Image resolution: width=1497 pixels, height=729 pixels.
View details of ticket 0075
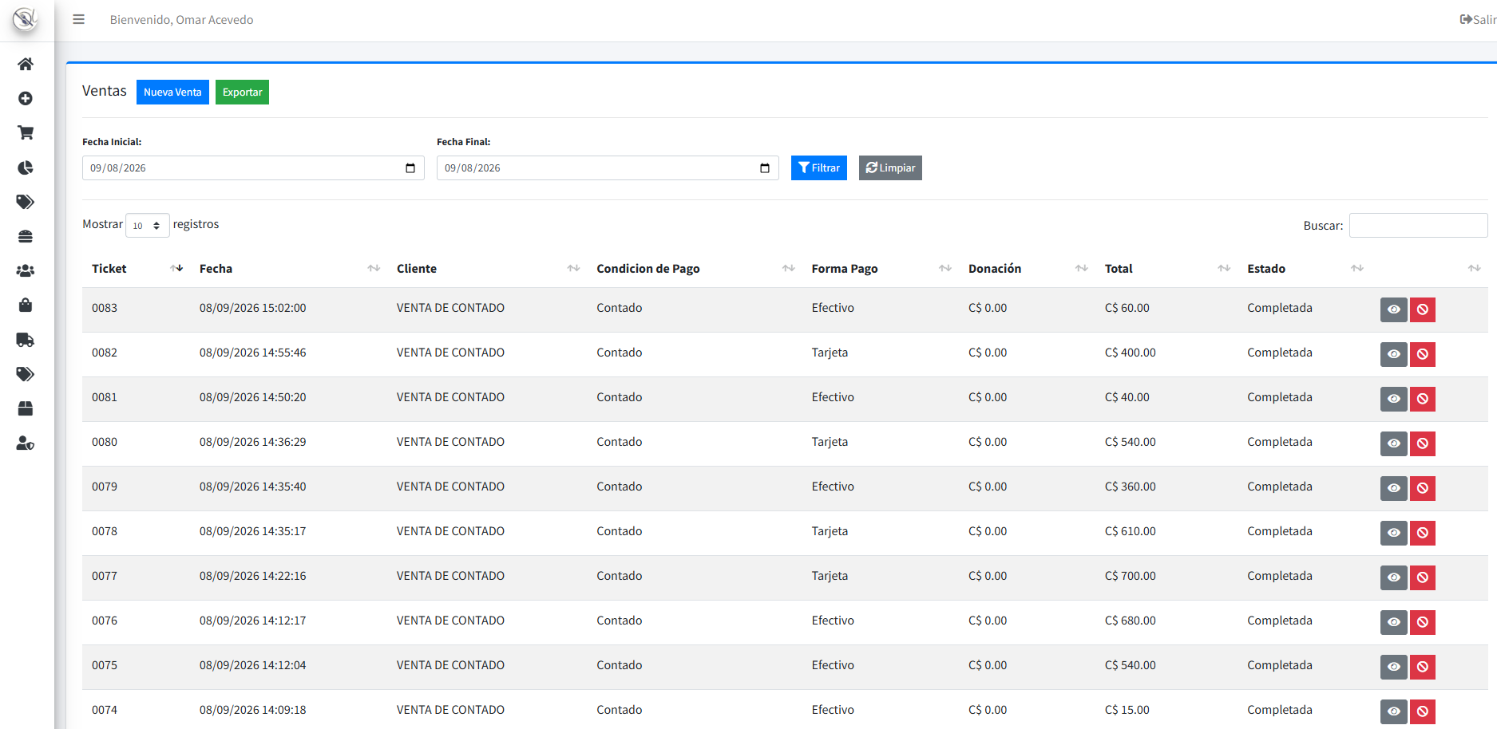(1394, 667)
